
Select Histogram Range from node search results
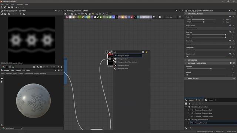tap(128, 56)
